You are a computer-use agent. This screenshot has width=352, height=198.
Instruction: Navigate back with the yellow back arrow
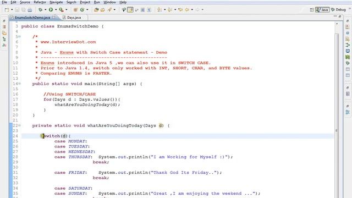pyautogui.click(x=187, y=10)
